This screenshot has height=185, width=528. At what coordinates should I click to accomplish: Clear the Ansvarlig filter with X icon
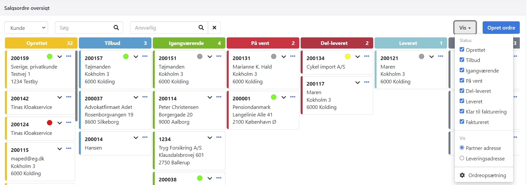click(x=214, y=28)
